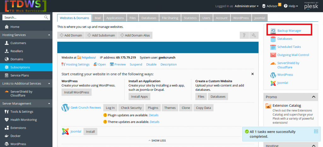Click the Install WordPress button

coord(76,92)
